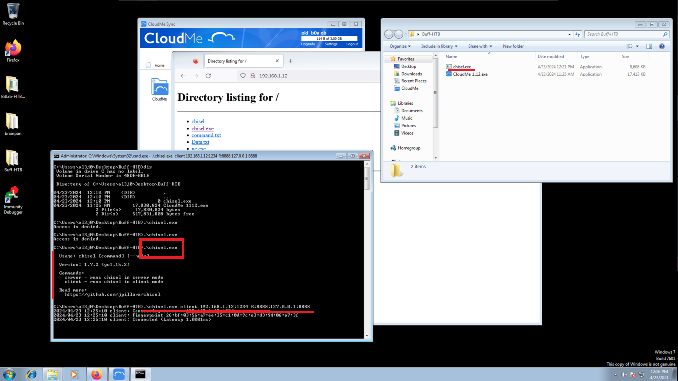
Task: Click New folder in Explorer toolbar
Action: (x=513, y=46)
